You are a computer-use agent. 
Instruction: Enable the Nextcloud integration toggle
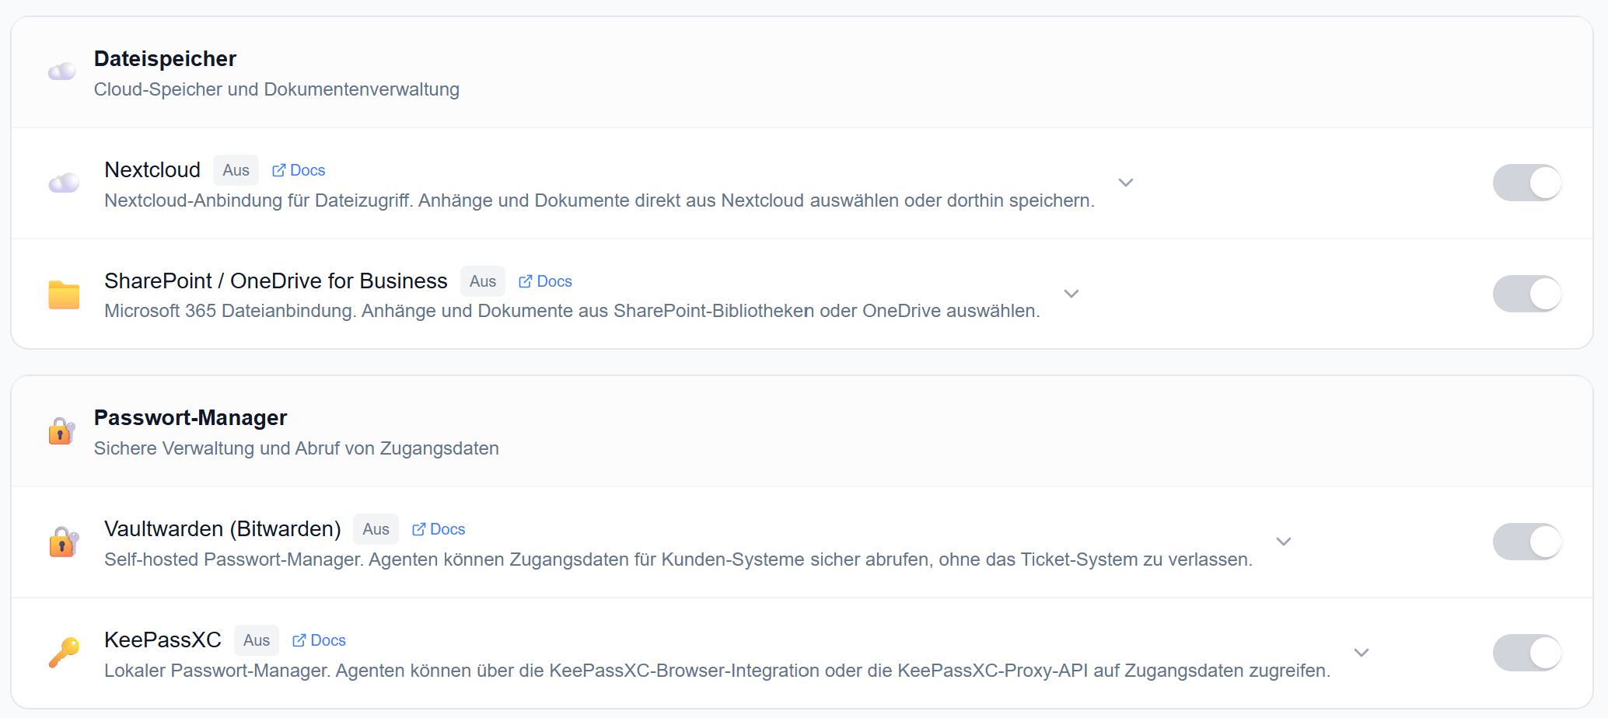(x=1526, y=183)
